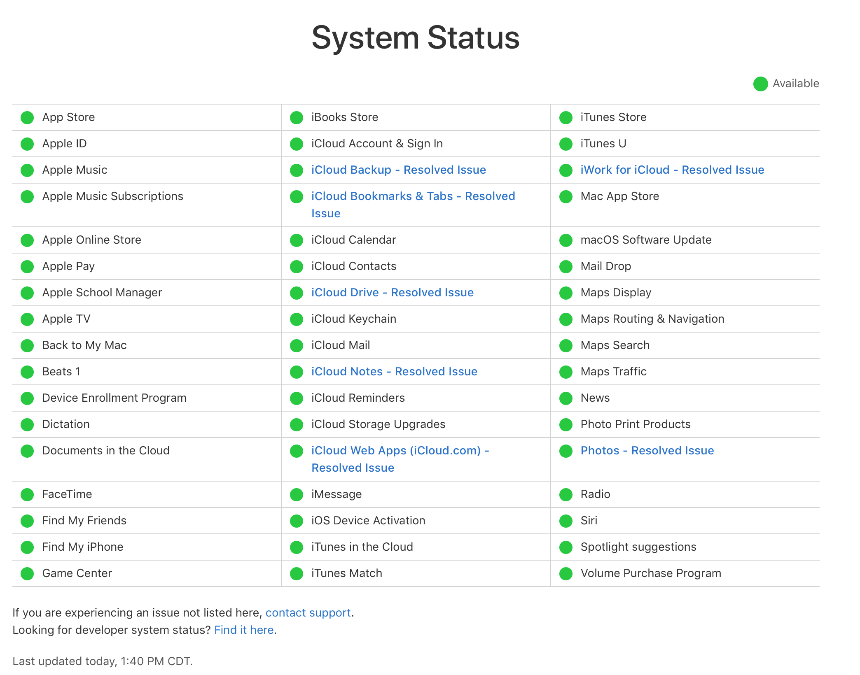Image resolution: width=860 pixels, height=675 pixels.
Task: Click the iTunes U entry
Action: tap(603, 144)
